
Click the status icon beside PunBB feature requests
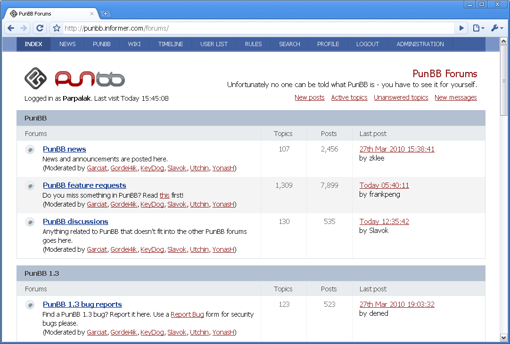click(30, 185)
